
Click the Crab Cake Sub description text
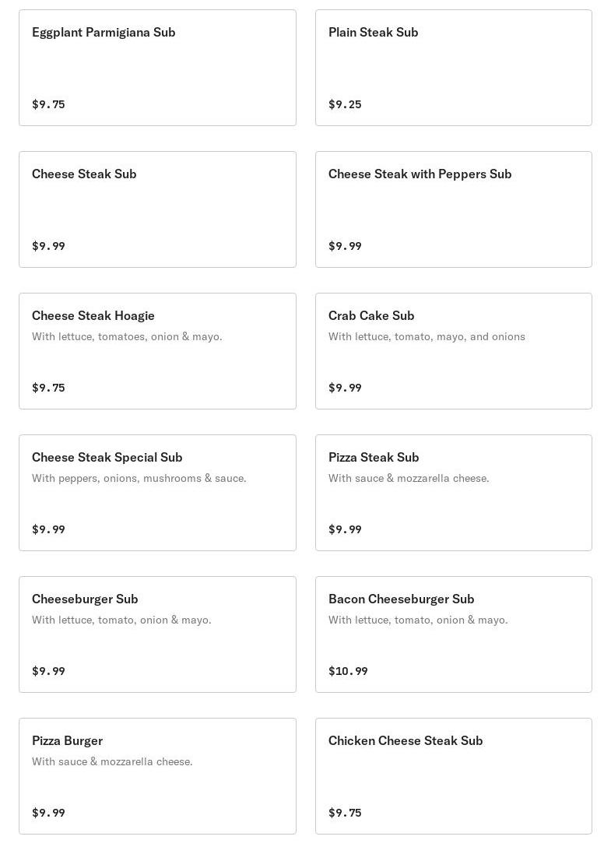pos(427,336)
